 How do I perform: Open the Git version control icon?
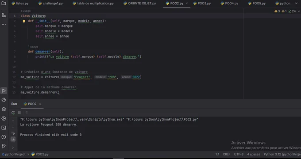pyautogui.click(x=4, y=146)
